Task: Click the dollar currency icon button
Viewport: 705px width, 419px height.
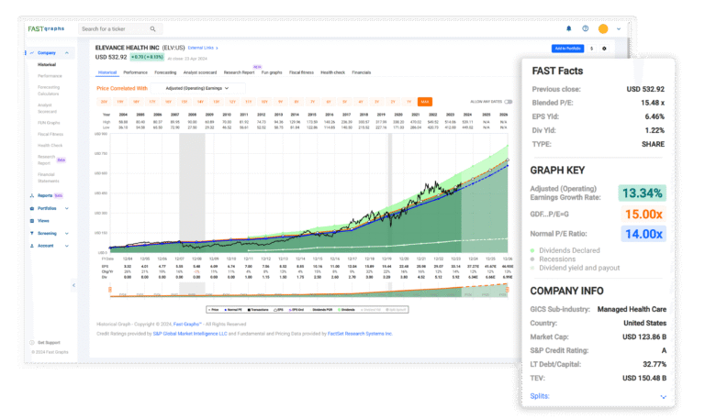Action: pyautogui.click(x=592, y=49)
